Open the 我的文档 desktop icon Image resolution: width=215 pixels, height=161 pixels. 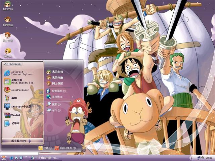[x=8, y=5]
